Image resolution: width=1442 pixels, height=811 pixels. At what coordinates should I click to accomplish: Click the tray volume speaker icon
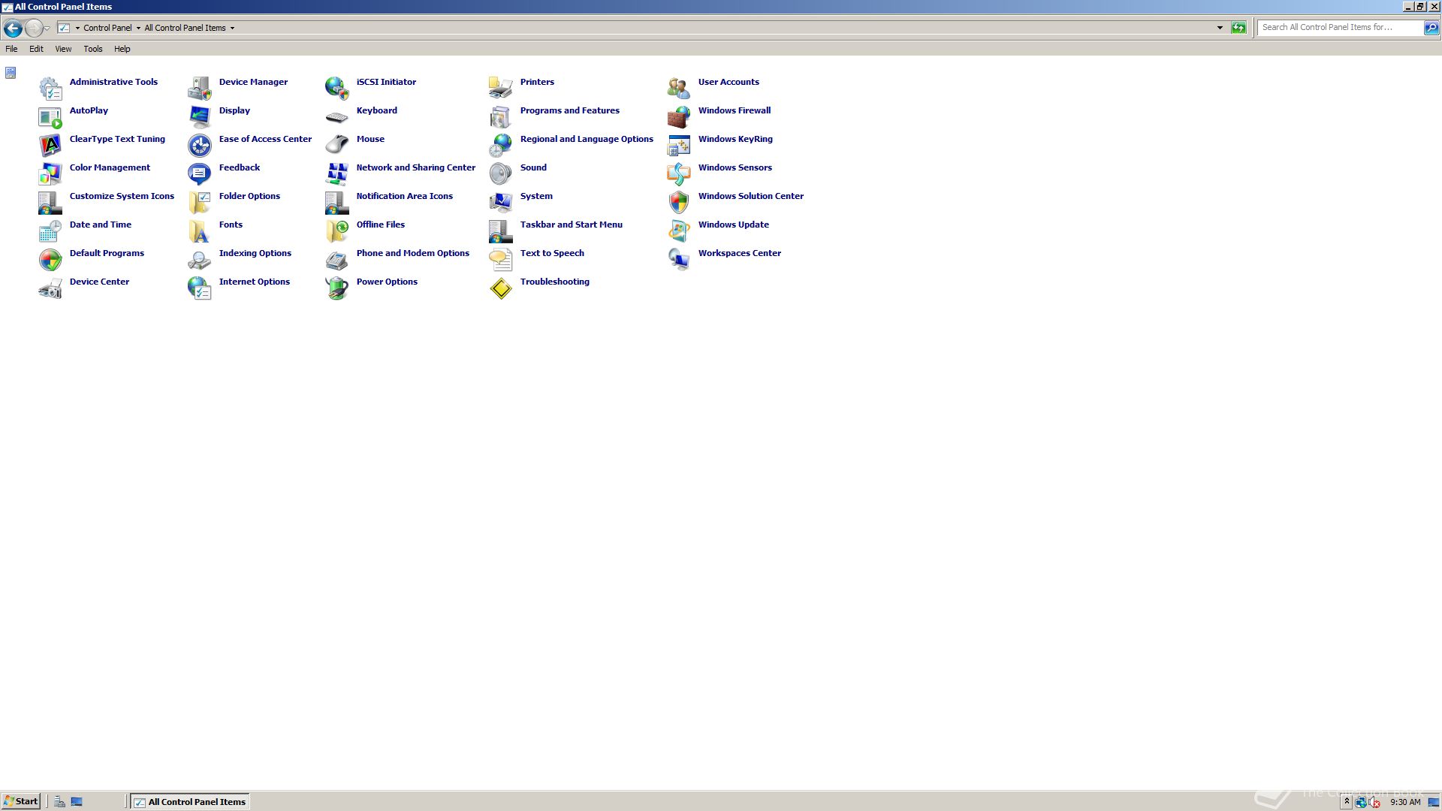point(1374,802)
